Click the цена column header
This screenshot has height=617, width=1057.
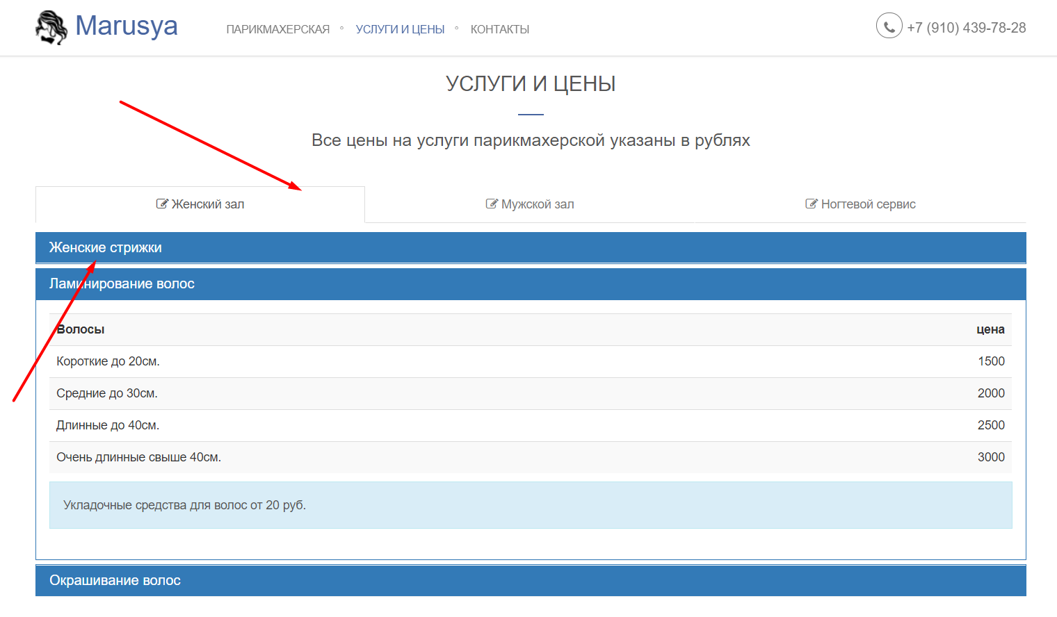click(990, 329)
